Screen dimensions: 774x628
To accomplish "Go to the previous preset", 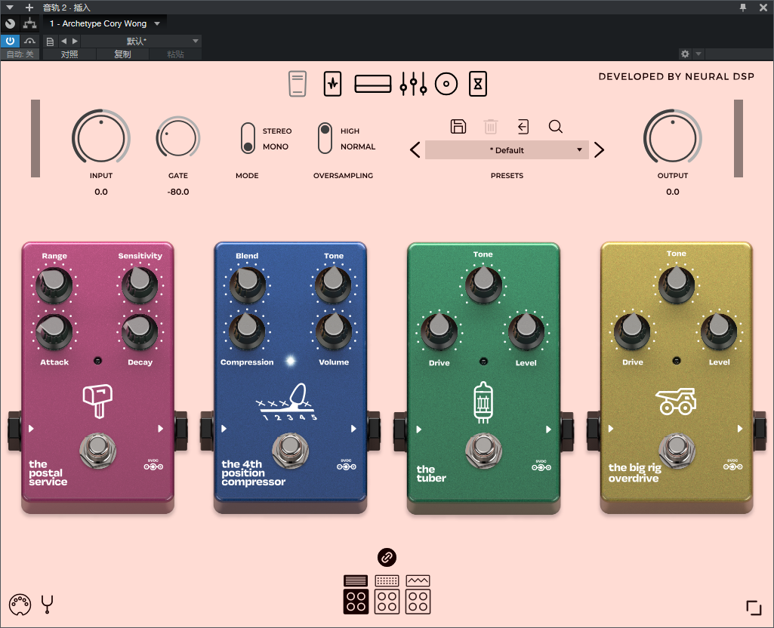I will coord(415,150).
